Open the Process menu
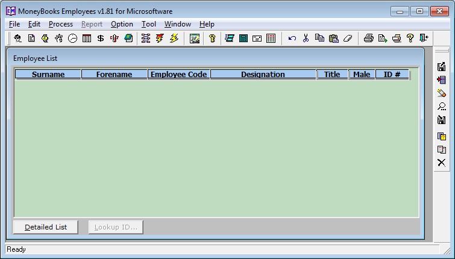This screenshot has width=455, height=259. (x=60, y=24)
